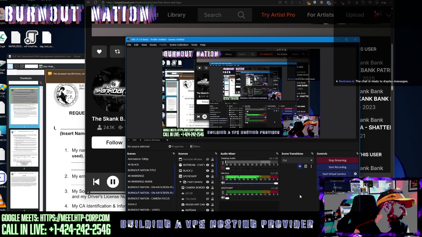The image size is (422, 237).
Task: Open Try Artist Pro link
Action: click(x=278, y=15)
